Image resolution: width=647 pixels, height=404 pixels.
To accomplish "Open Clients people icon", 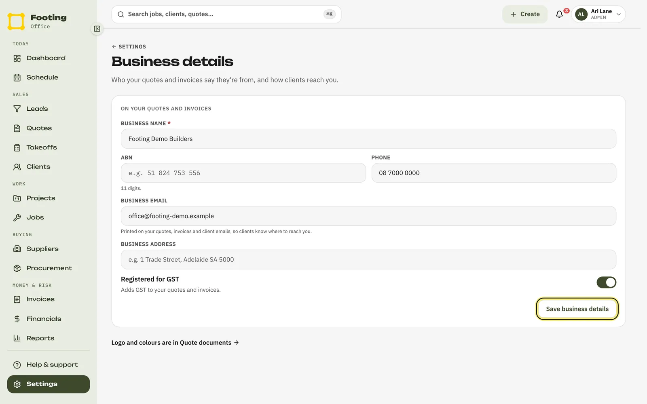I will 17,167.
